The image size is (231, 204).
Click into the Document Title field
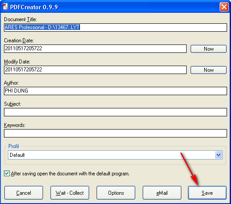115,27
